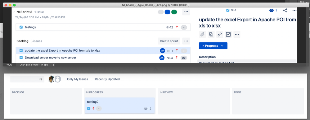The width and height of the screenshot is (310, 120).
Task: Collapse the NI Sprint 3 section chevron
Action: coord(13,12)
